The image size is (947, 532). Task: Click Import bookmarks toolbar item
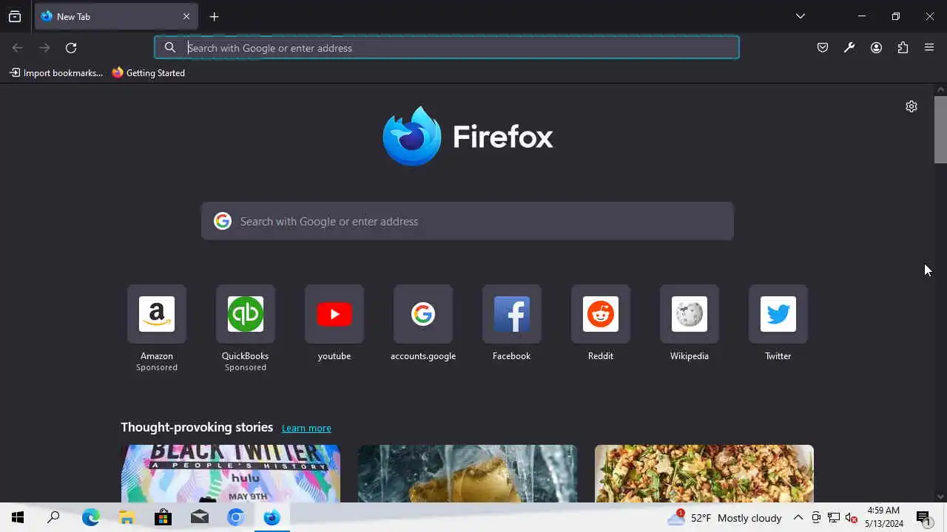(56, 73)
